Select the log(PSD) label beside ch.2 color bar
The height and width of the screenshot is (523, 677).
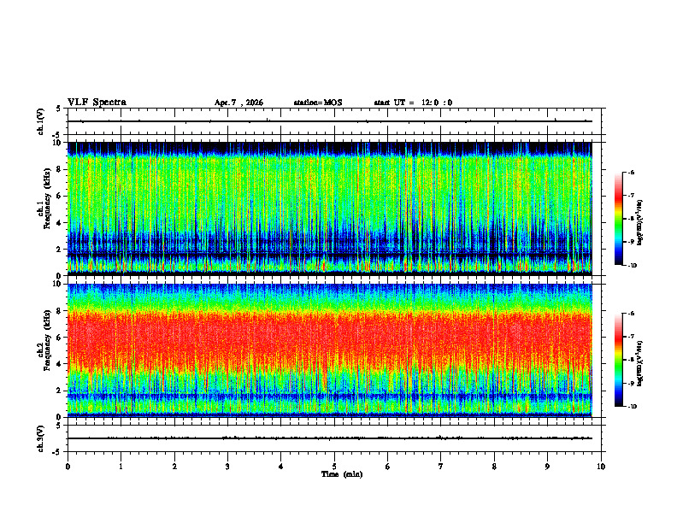639,363
